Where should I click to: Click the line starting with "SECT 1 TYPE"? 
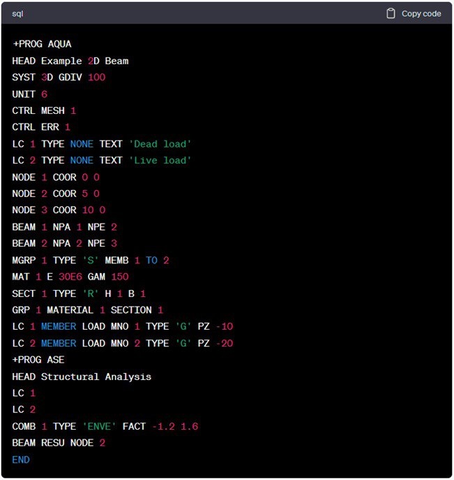click(x=79, y=293)
